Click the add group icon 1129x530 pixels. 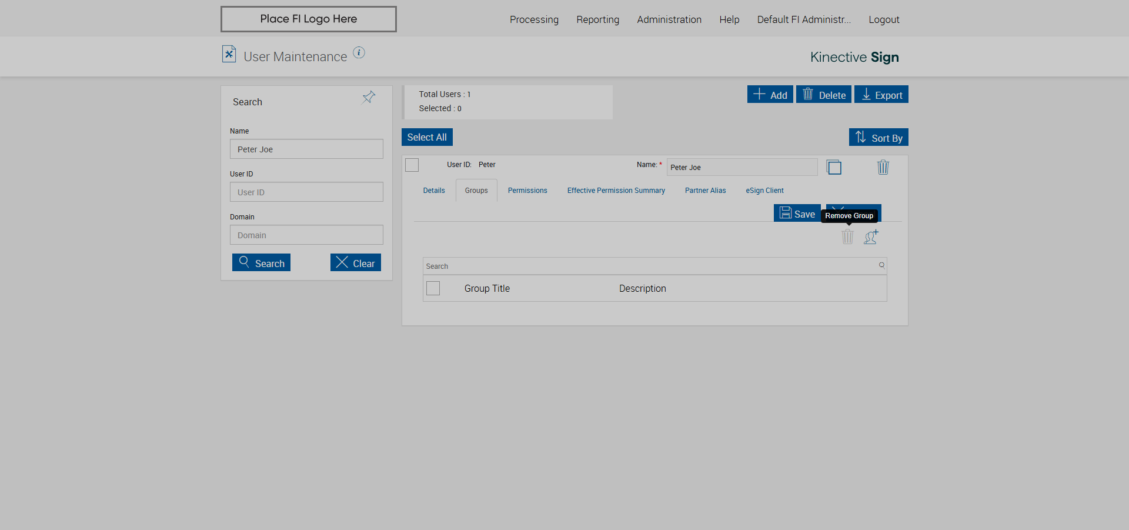tap(871, 236)
